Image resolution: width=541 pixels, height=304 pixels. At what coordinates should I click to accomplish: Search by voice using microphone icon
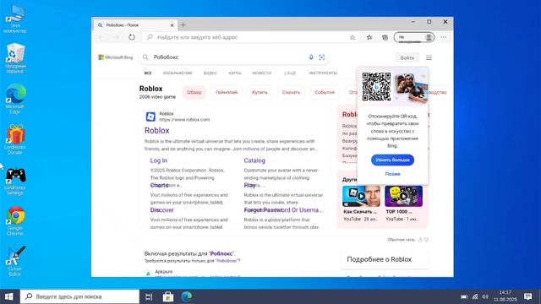coord(311,57)
